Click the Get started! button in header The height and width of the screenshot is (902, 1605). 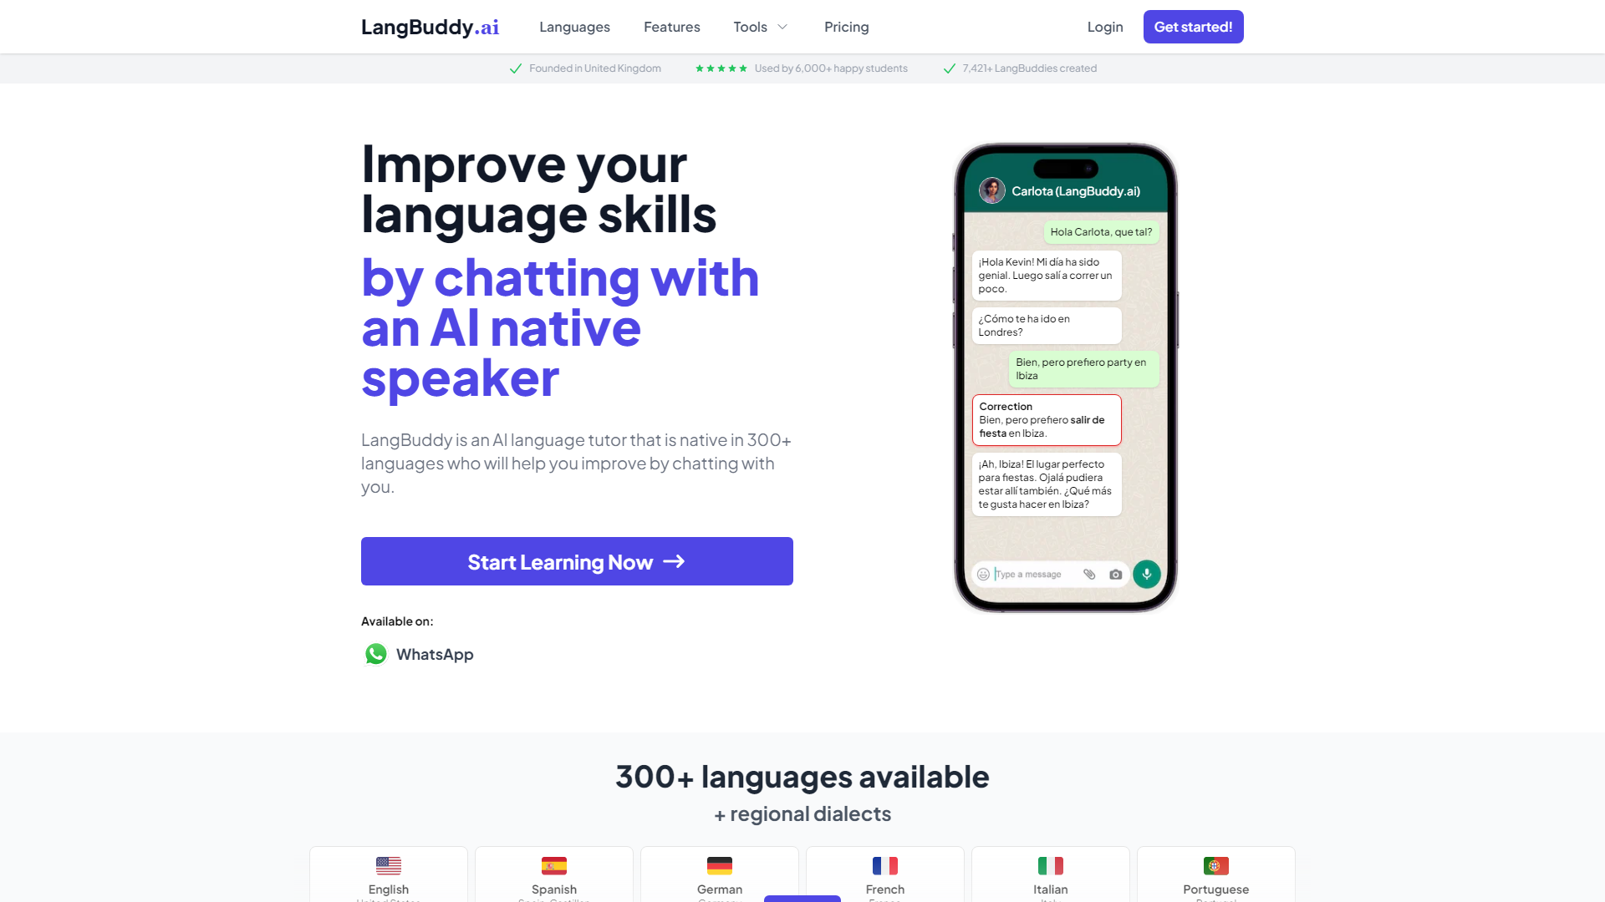click(x=1194, y=27)
